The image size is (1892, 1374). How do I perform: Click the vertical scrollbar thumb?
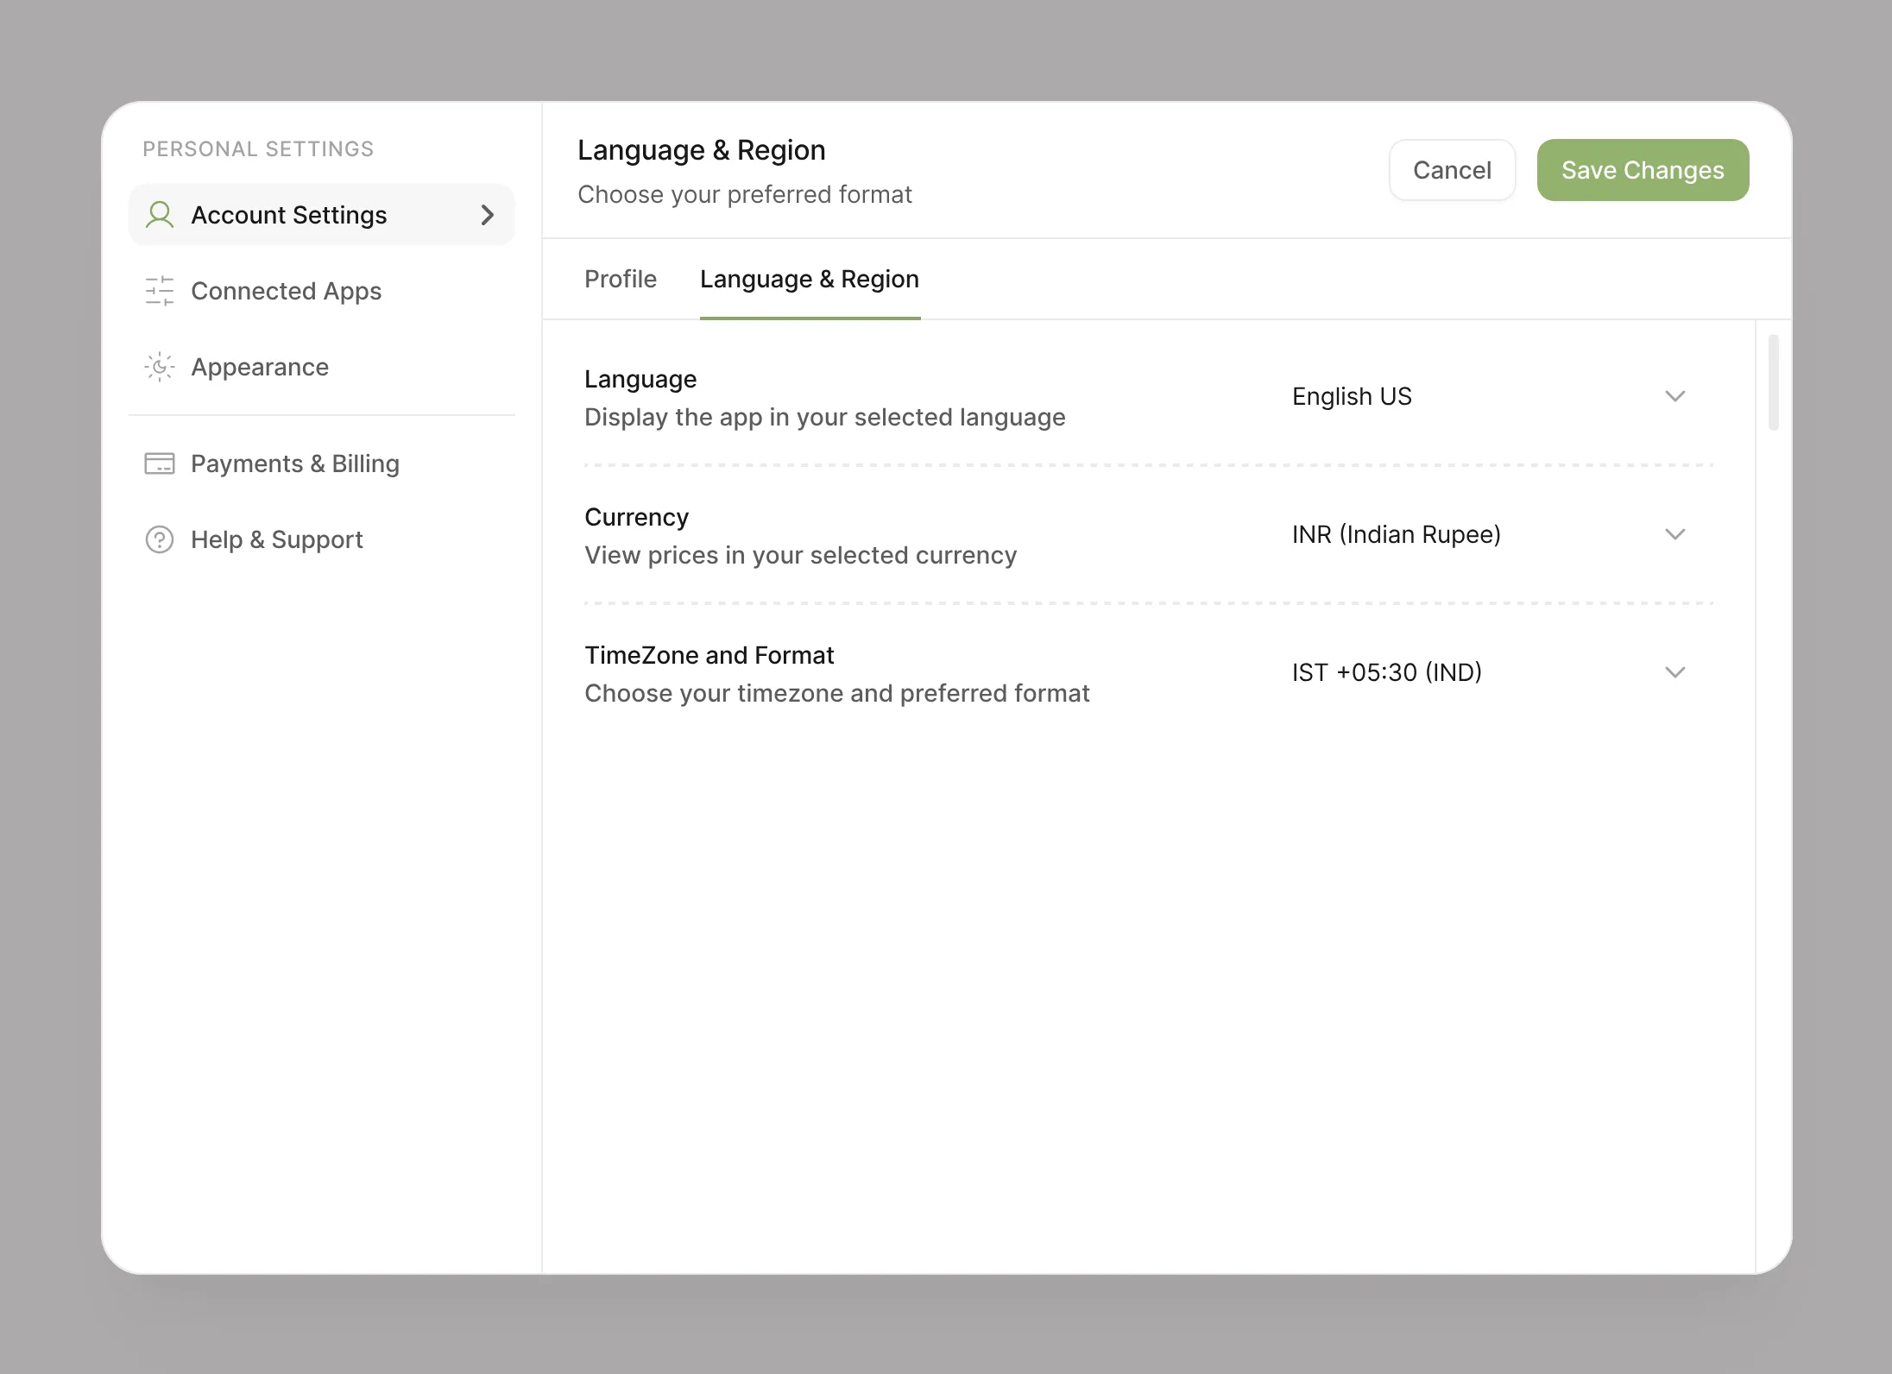click(x=1773, y=382)
